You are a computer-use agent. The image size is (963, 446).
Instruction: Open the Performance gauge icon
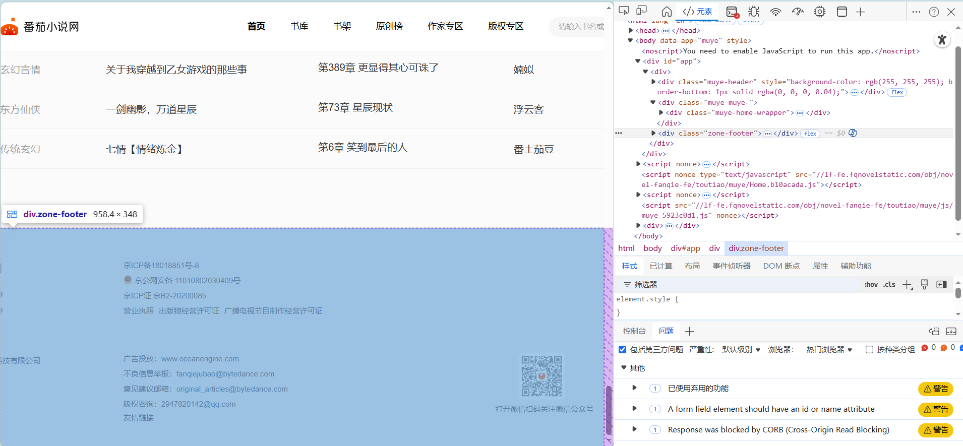tap(798, 12)
